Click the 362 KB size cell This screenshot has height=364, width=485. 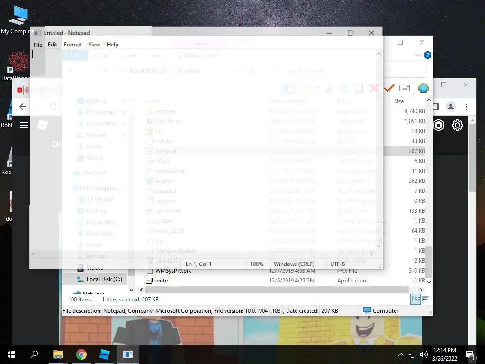(417, 181)
